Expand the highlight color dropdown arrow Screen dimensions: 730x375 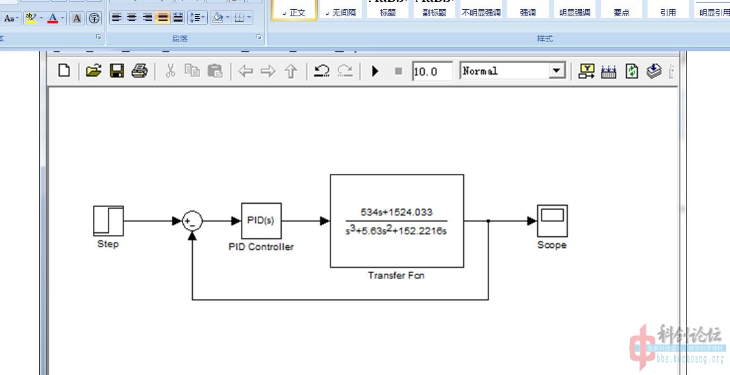coord(41,18)
